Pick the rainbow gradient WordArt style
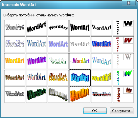138x118 pixels. point(80,61)
